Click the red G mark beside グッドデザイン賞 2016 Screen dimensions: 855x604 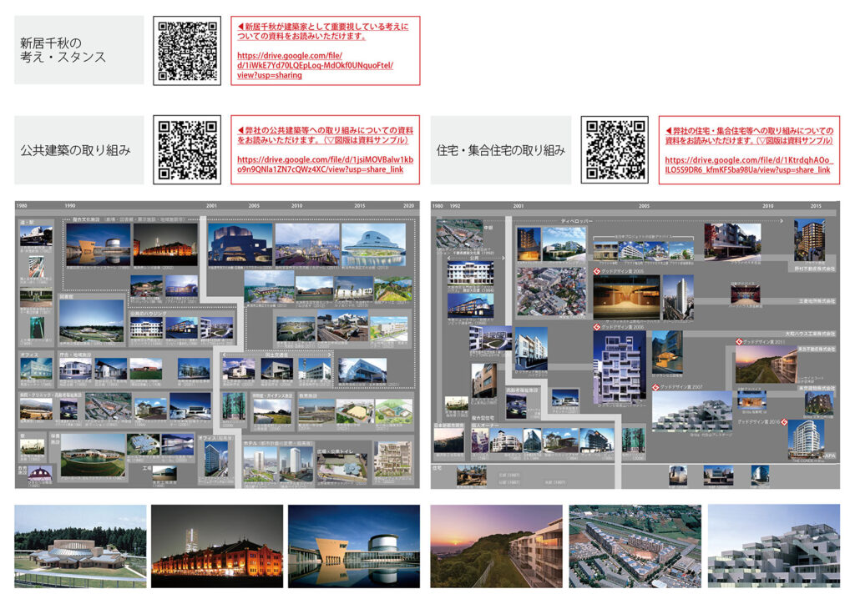click(784, 422)
